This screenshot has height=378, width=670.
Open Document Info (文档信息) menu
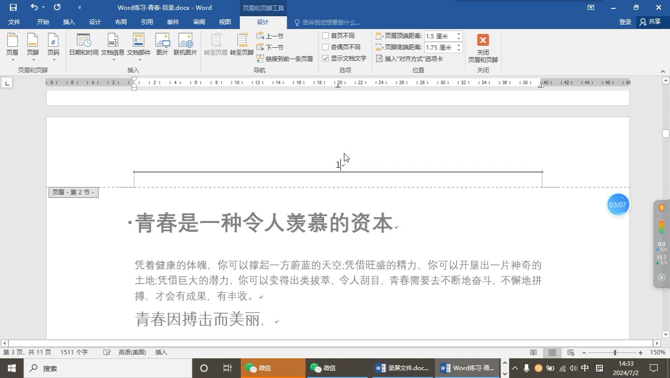point(113,47)
